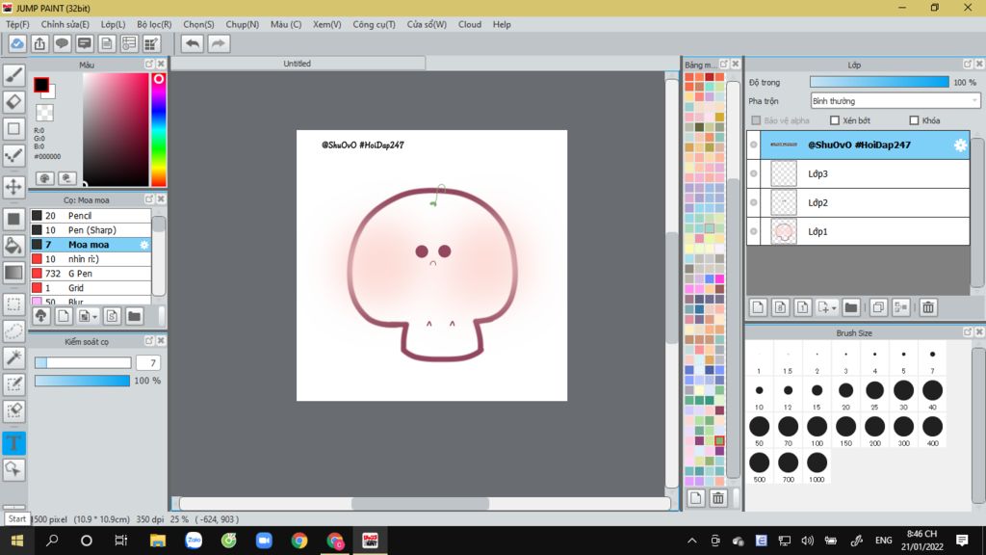Open Zoom from the taskbar
The height and width of the screenshot is (555, 986).
[x=264, y=541]
